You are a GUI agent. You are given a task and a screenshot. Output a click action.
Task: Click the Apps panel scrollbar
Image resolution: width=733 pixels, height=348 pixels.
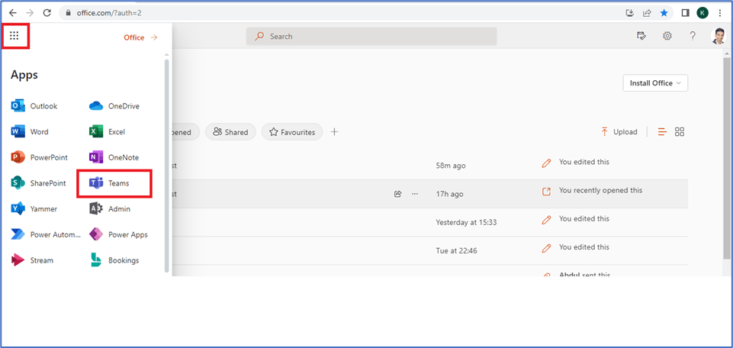(167, 166)
